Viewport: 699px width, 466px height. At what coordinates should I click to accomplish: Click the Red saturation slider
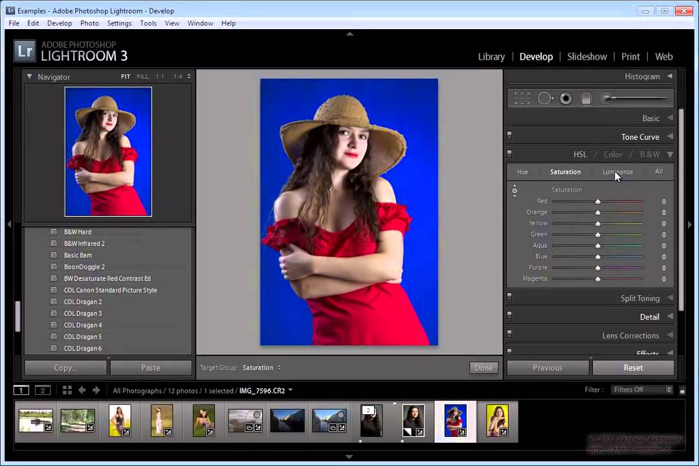click(x=598, y=201)
